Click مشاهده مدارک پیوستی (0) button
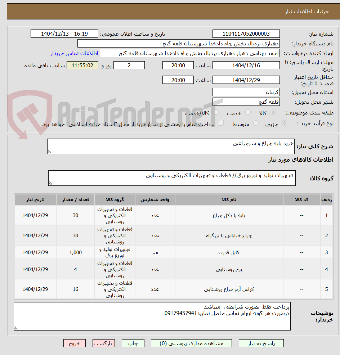This screenshot has width=340, height=355. (191, 343)
